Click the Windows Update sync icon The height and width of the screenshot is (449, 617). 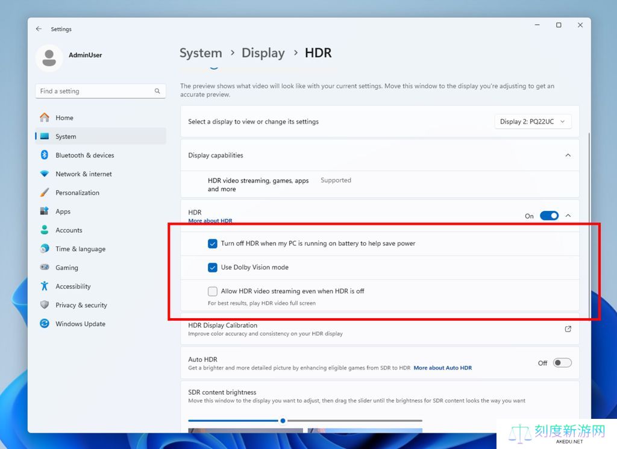45,324
